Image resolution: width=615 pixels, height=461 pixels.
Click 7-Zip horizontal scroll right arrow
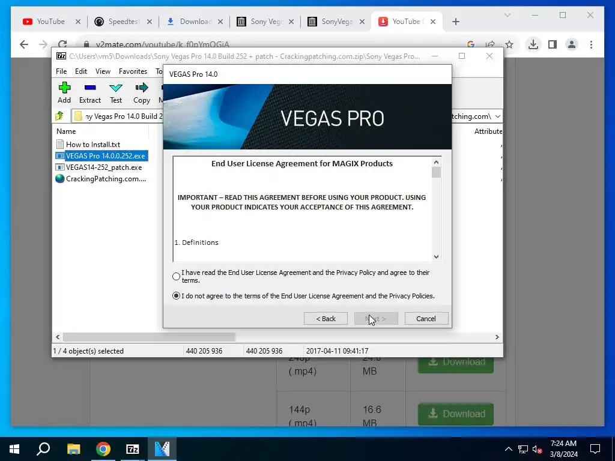pos(497,337)
